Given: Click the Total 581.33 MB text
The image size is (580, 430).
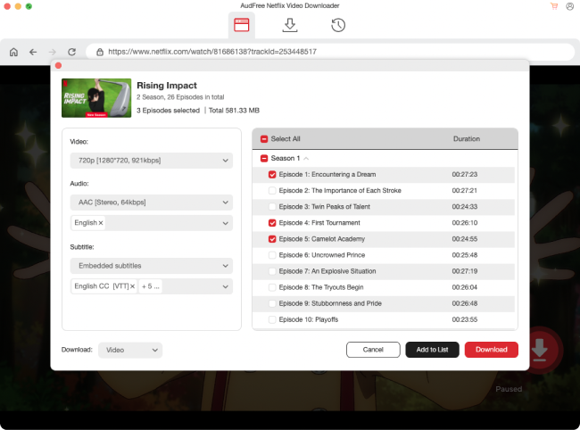Looking at the screenshot, I should 234,111.
